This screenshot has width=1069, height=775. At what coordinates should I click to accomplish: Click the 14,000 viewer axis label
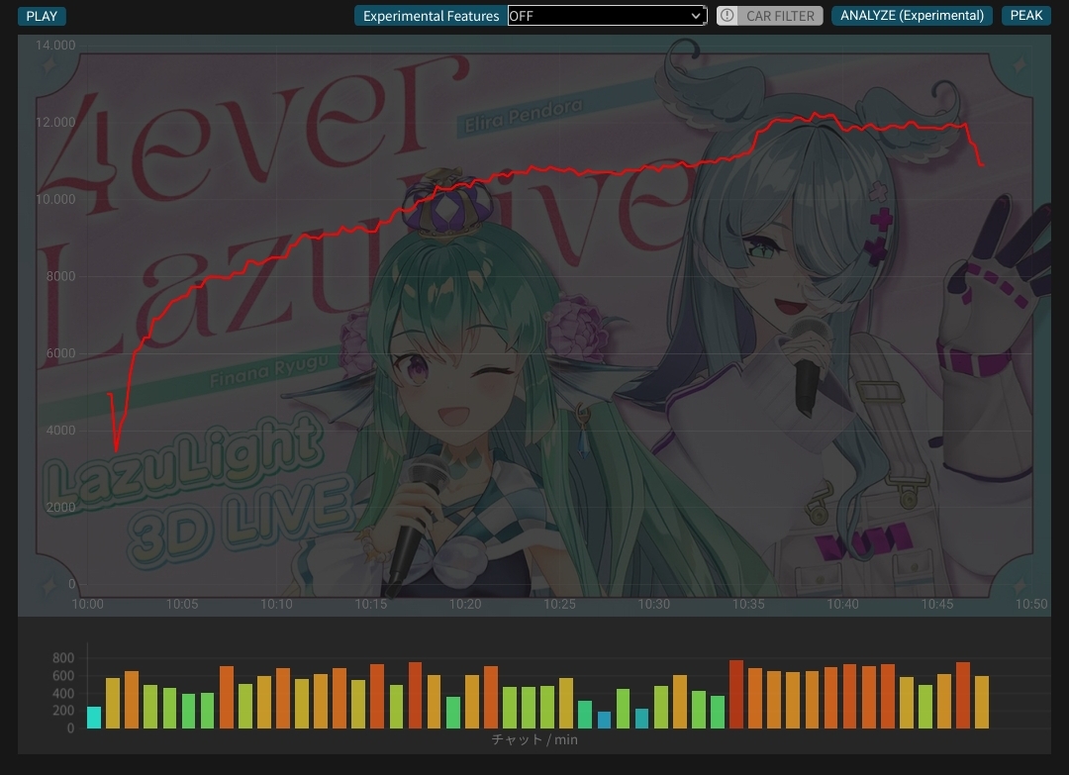[55, 45]
